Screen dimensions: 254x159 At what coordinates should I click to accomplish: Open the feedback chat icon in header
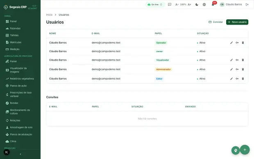pyautogui.click(x=170, y=5)
